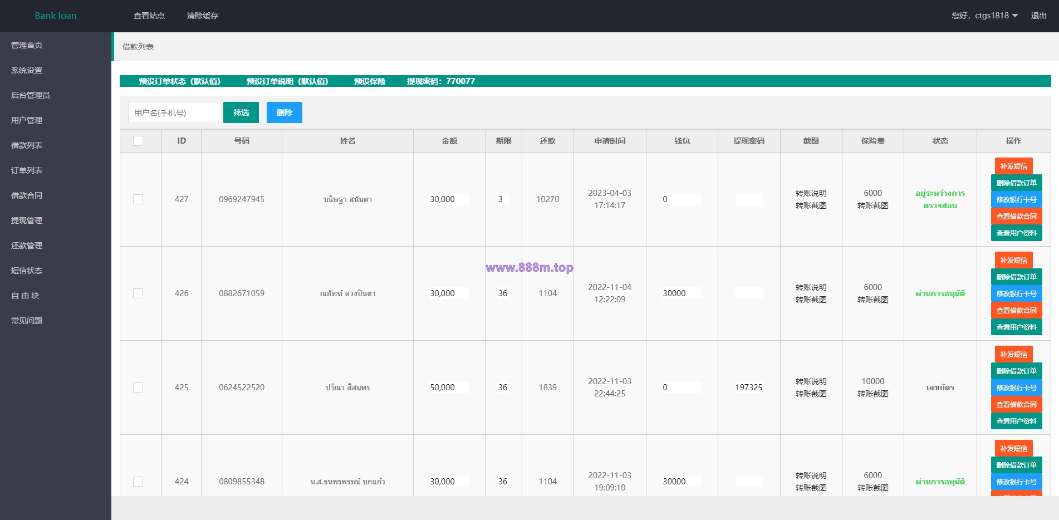Click the 借款列表 page title
1059x520 pixels.
tap(138, 47)
